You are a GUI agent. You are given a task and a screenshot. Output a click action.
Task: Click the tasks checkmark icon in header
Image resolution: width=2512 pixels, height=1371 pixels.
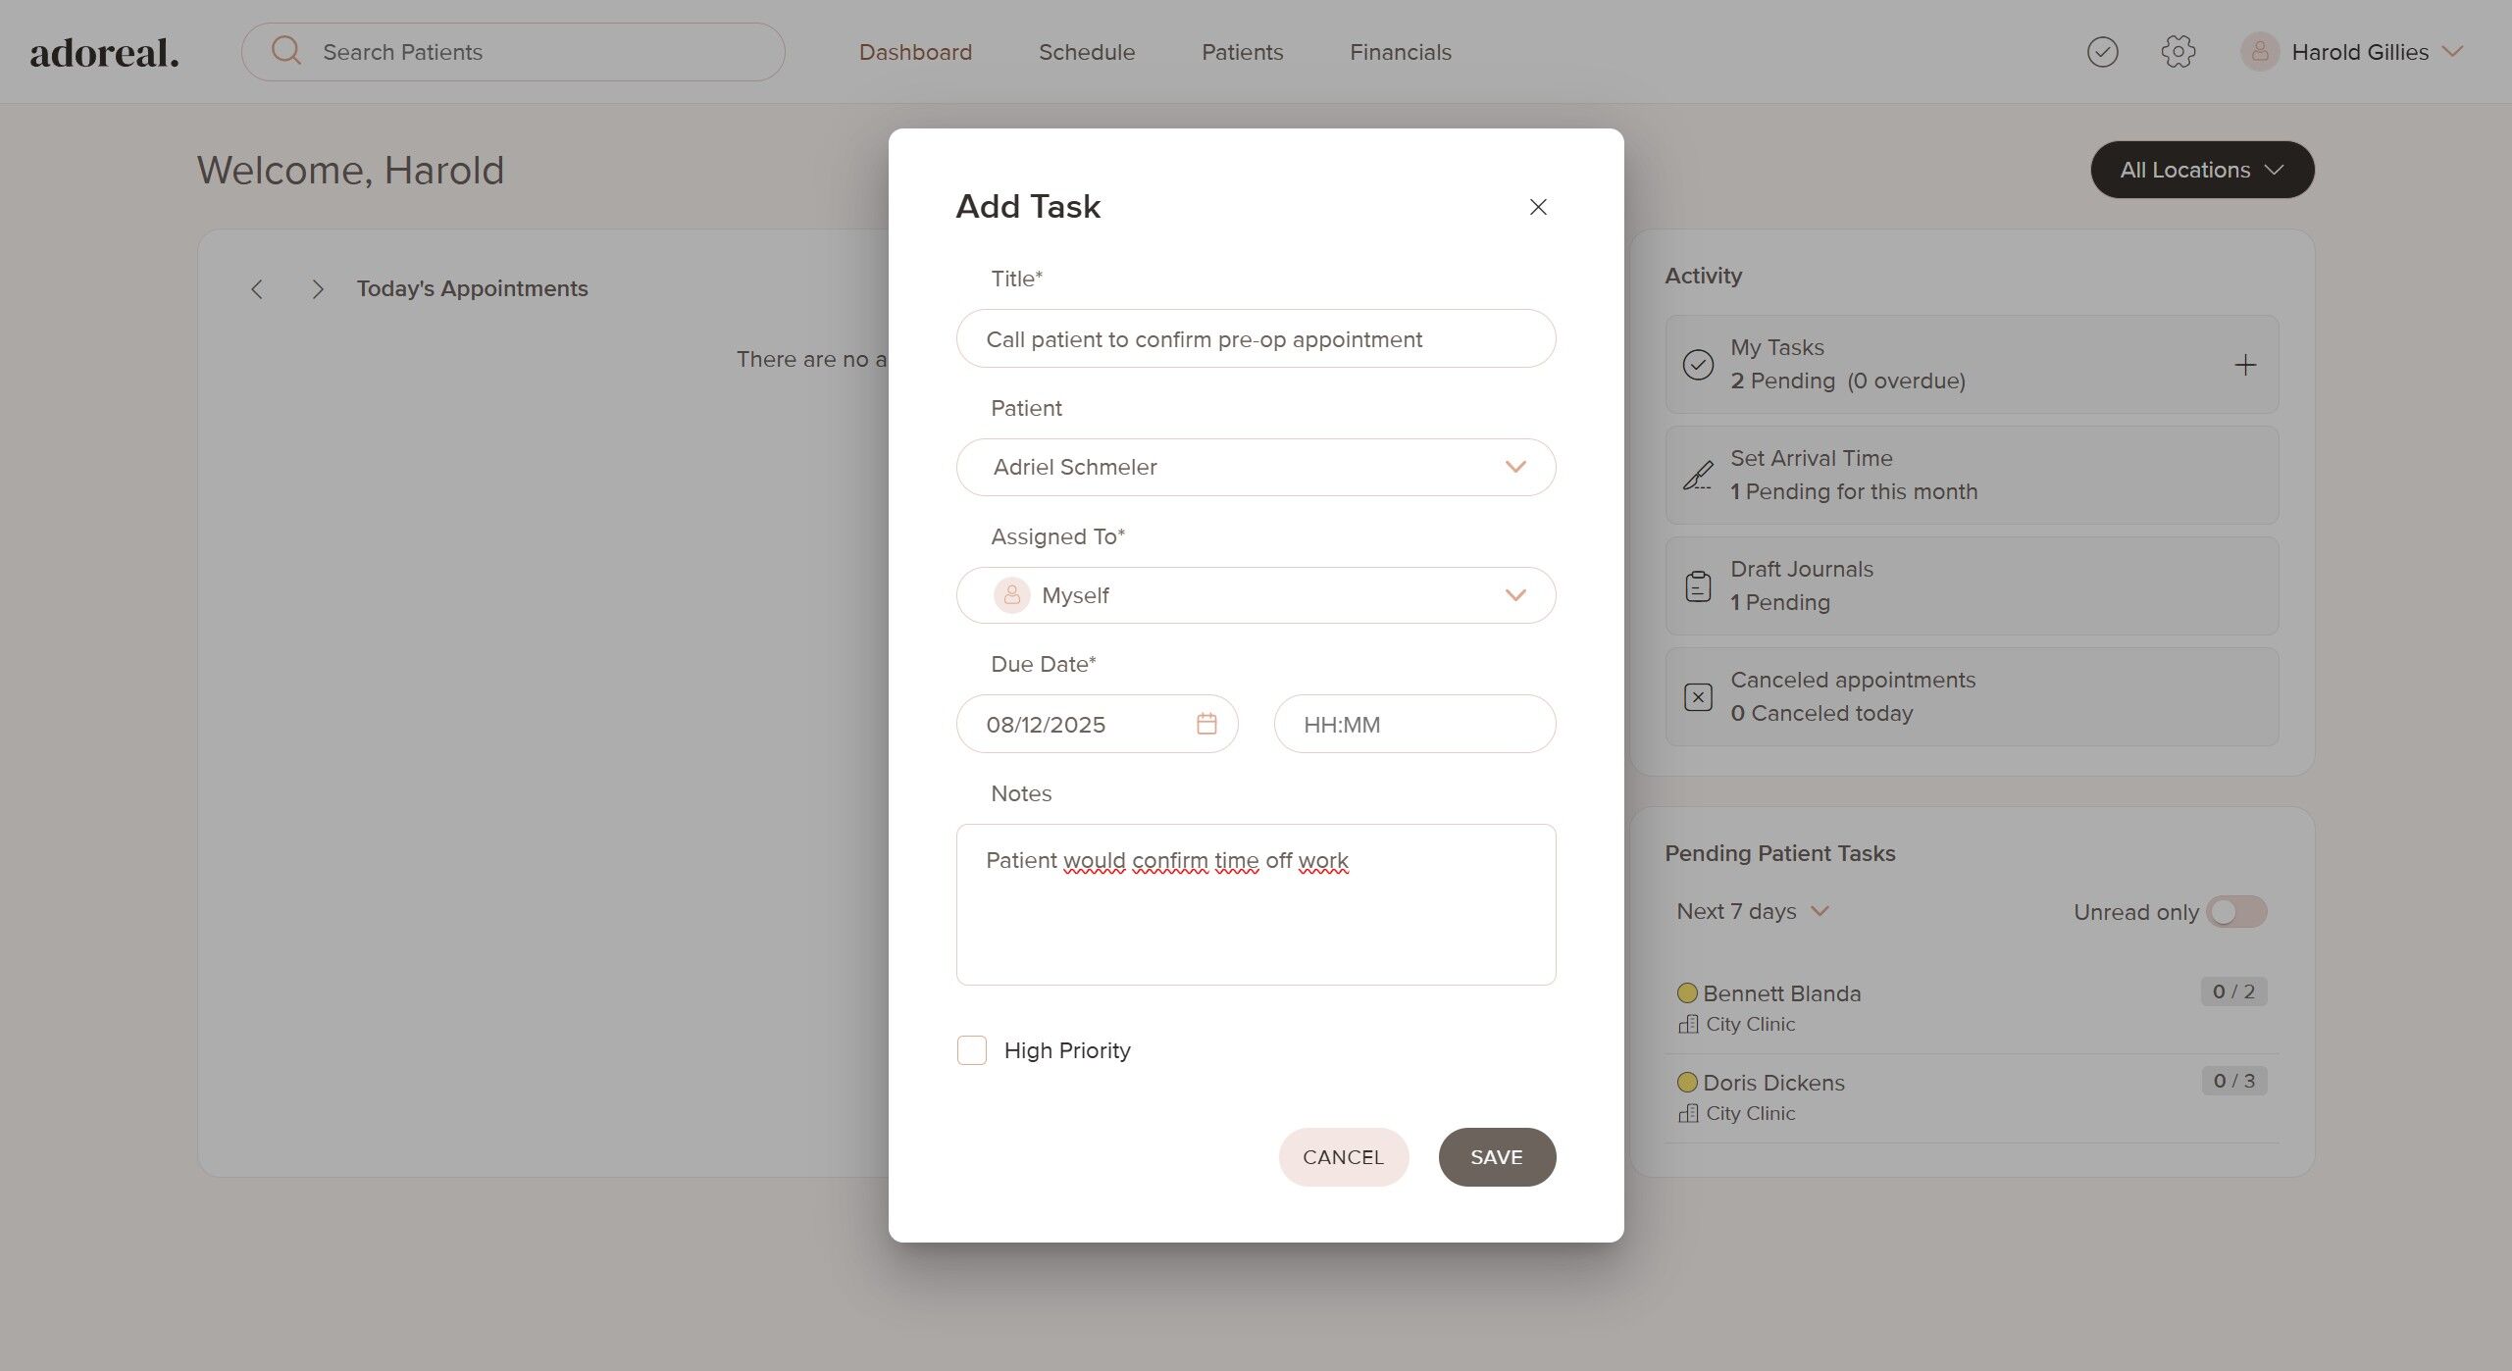[x=2102, y=52]
